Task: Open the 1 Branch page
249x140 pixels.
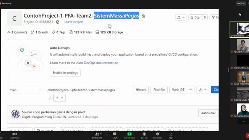Action: (x=40, y=32)
